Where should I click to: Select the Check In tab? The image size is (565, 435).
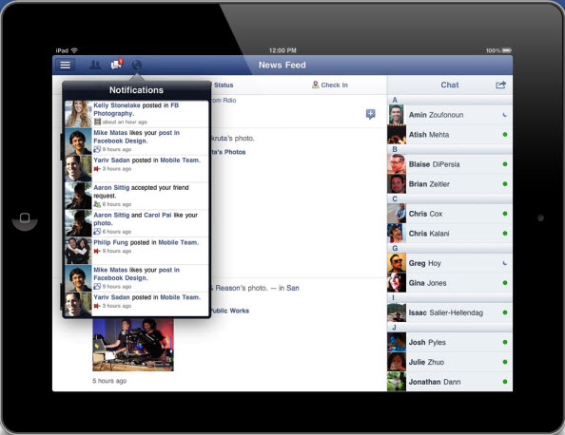tap(330, 85)
